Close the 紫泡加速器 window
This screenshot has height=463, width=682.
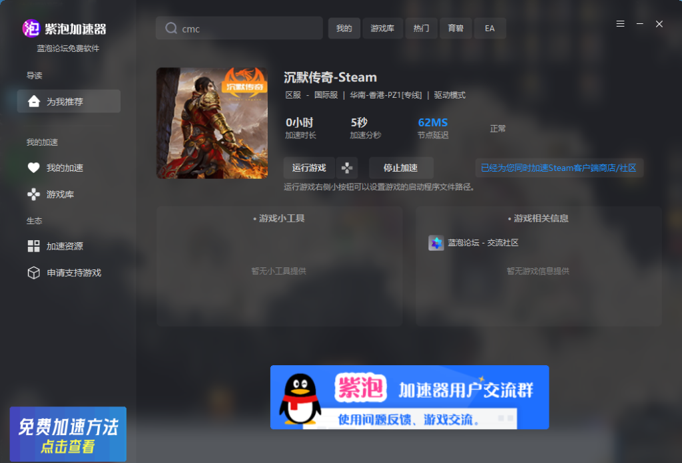click(x=659, y=24)
